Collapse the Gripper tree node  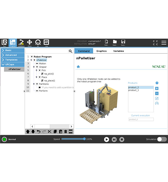(x=37, y=67)
